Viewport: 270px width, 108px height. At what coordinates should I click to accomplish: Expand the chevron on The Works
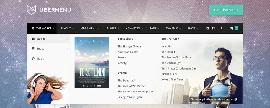point(53,29)
